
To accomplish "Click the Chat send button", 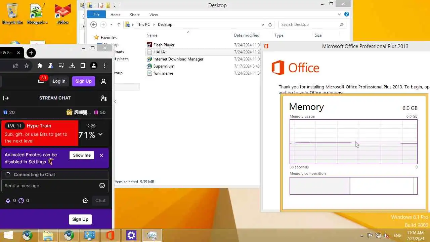I will point(100,201).
